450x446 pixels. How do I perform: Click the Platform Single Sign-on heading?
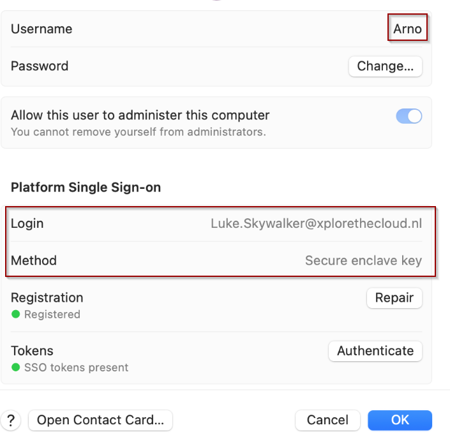(x=86, y=188)
